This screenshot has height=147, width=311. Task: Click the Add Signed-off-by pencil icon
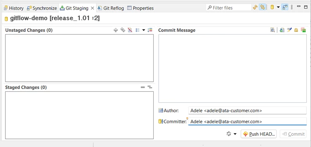289,30
